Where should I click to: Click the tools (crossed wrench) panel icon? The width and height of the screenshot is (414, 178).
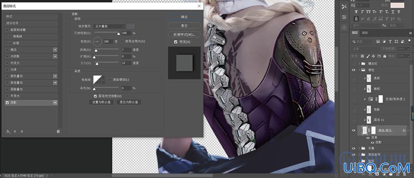[x=344, y=7]
